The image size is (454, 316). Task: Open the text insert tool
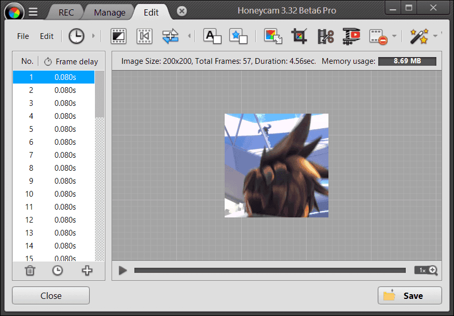click(212, 36)
